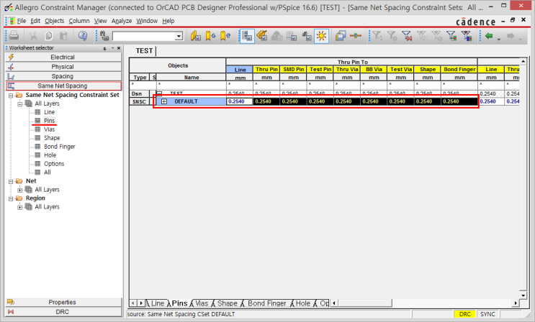The width and height of the screenshot is (535, 322).
Task: Toggle the fourth greyed funnel filter icon
Action: (x=422, y=35)
